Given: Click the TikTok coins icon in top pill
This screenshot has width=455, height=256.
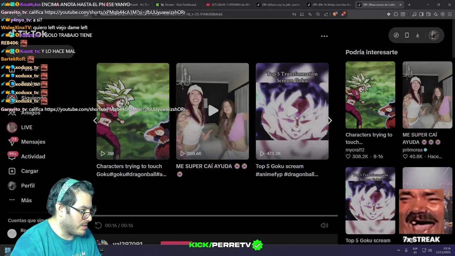Looking at the screenshot, I should tap(396, 35).
